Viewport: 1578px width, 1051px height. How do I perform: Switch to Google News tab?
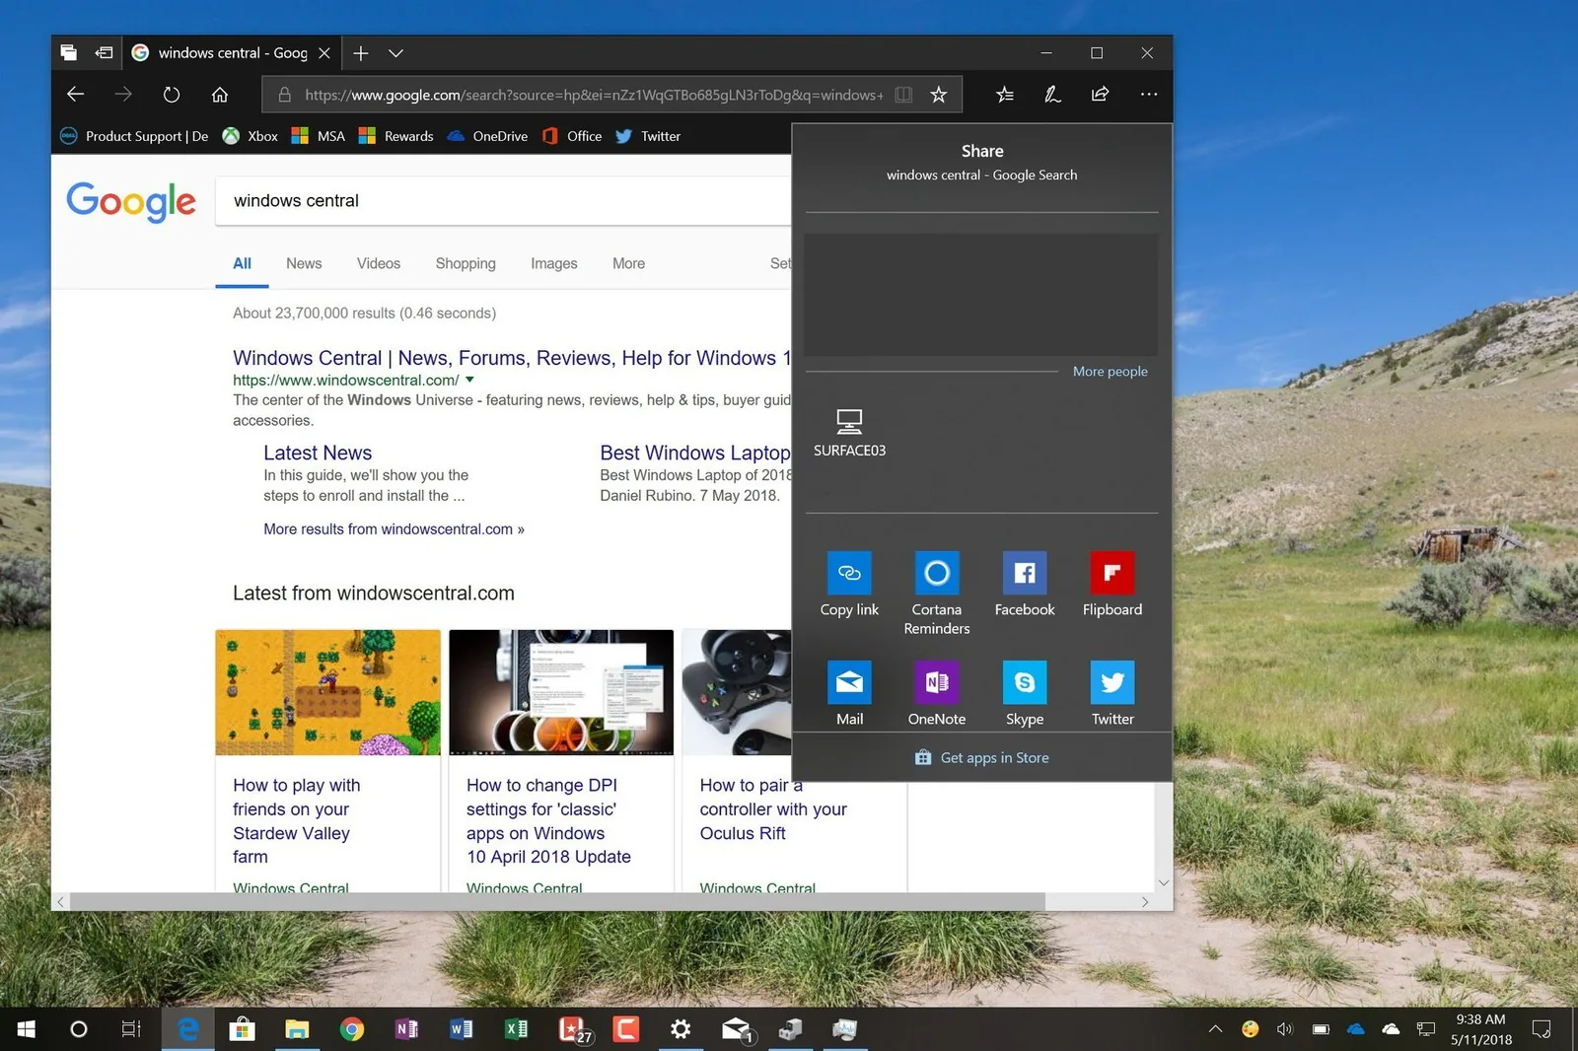click(304, 263)
